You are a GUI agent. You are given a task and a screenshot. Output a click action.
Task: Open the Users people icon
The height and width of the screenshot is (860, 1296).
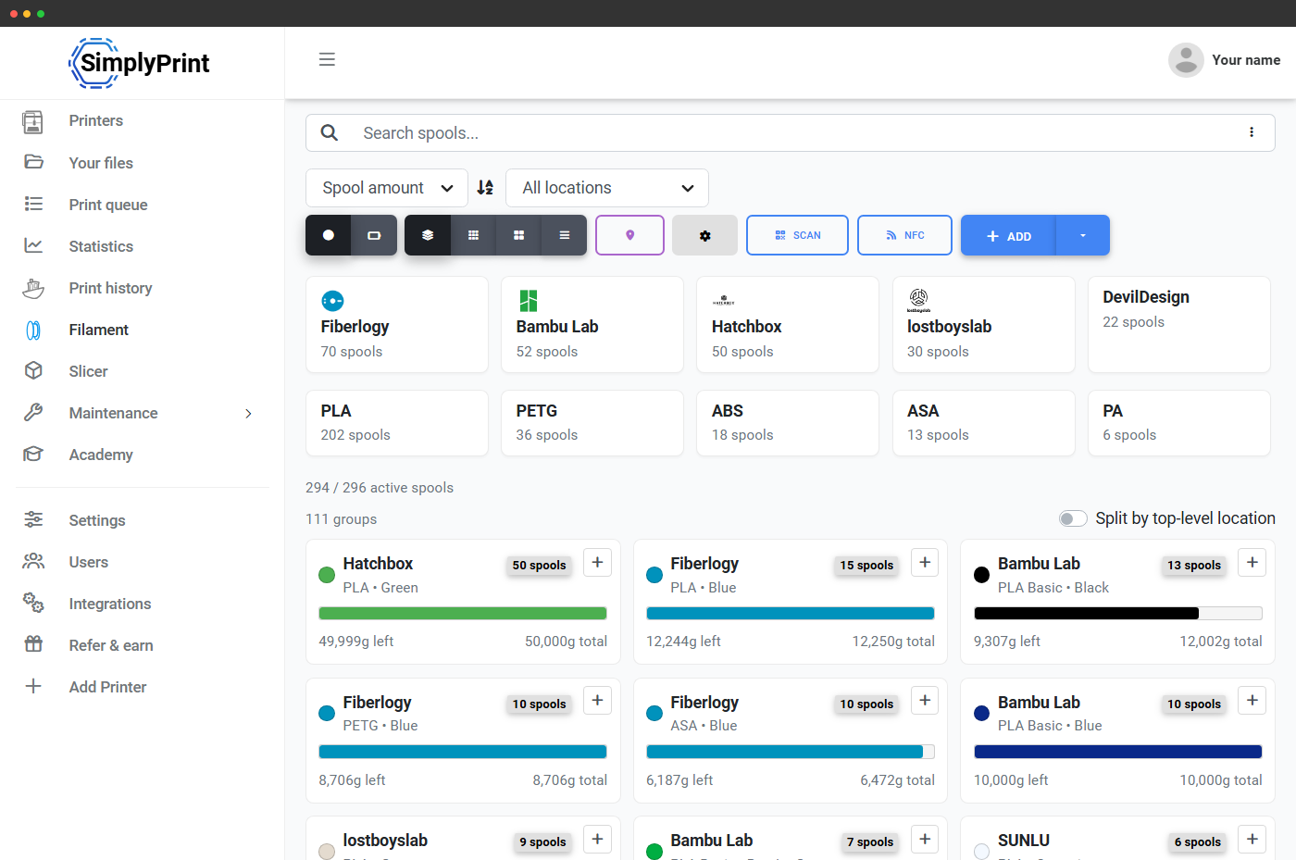(33, 561)
